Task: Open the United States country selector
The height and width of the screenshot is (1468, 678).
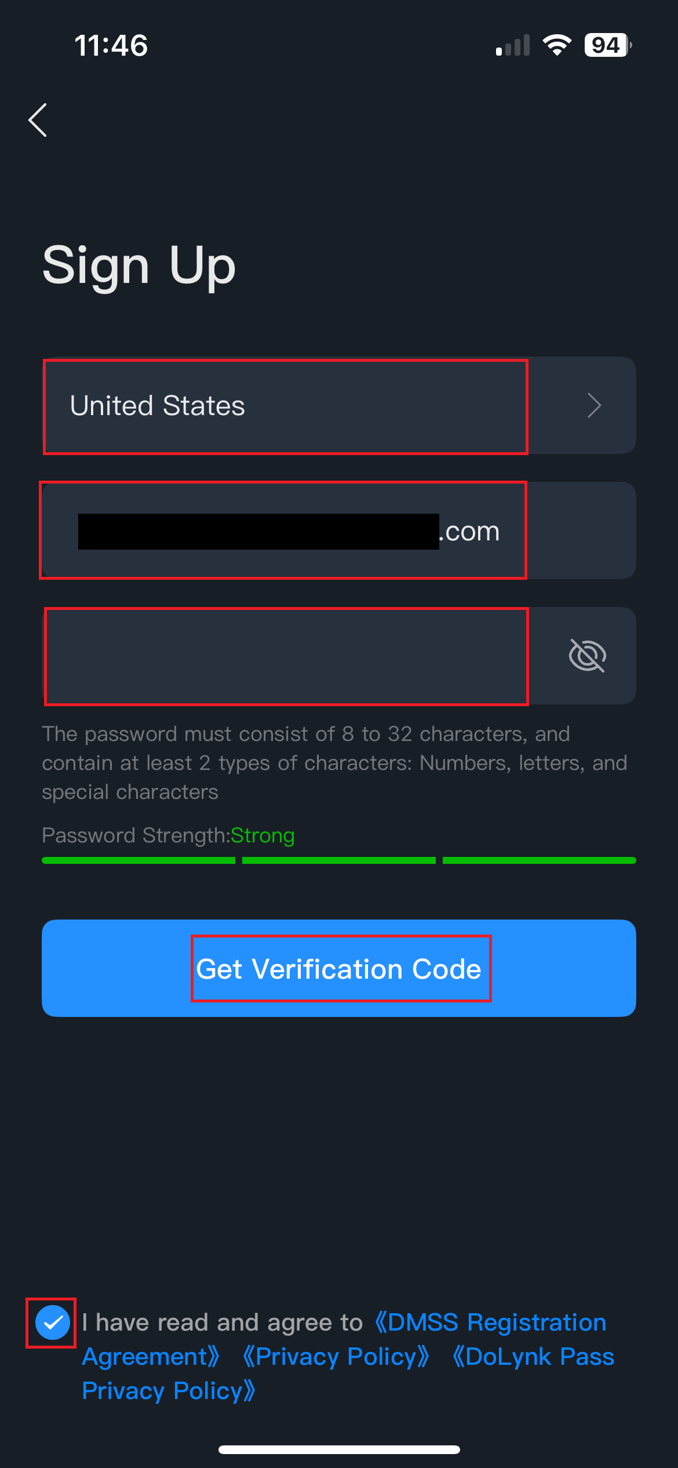Action: pyautogui.click(x=285, y=406)
